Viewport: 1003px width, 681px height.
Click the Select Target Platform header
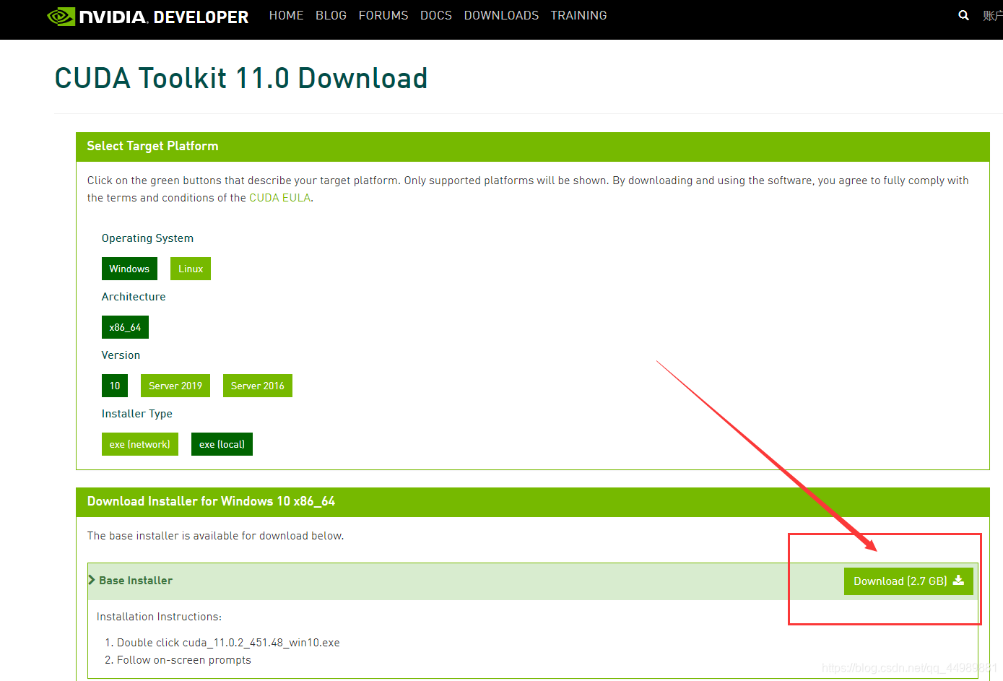coord(532,147)
